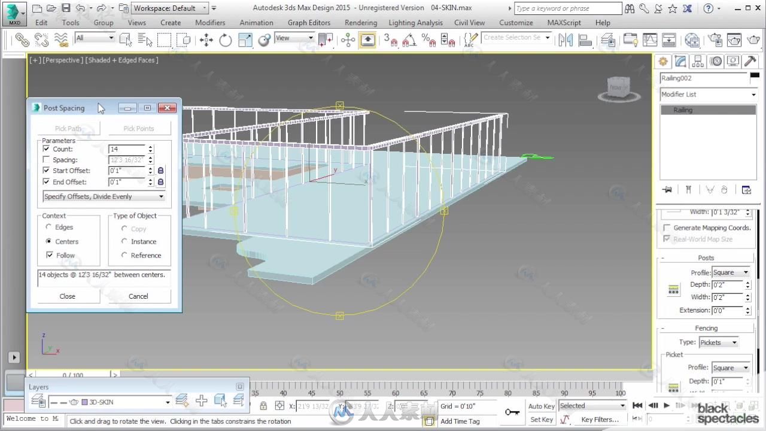Viewport: 766px width, 431px height.
Task: Open Posts Profile Square dropdown
Action: pyautogui.click(x=731, y=272)
